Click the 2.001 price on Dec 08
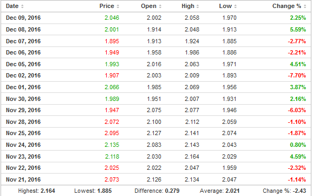 tap(112, 29)
